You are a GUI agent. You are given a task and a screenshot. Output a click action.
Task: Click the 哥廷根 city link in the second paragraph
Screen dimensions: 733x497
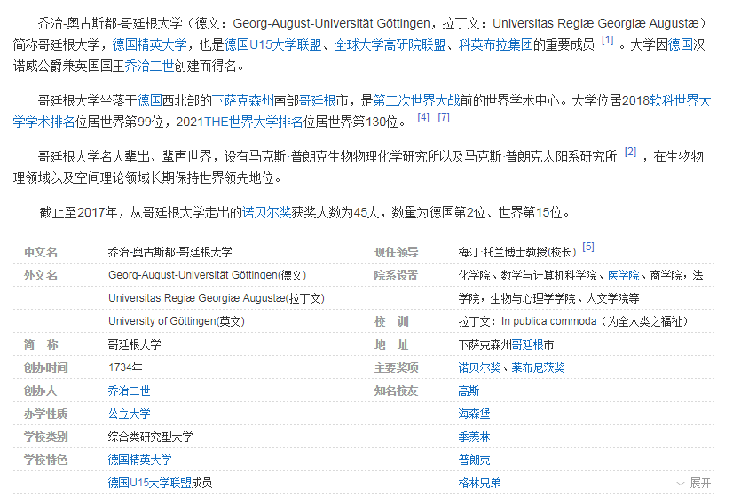pyautogui.click(x=317, y=100)
